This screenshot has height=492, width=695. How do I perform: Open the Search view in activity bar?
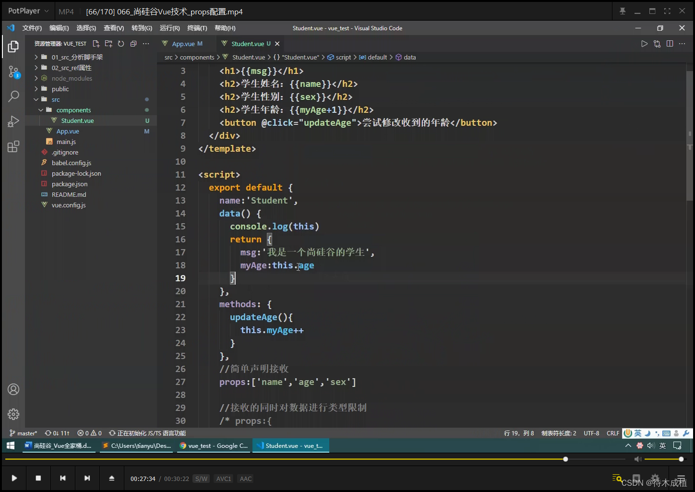[13, 96]
